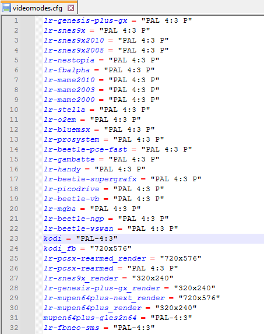Click the fold margin beside line 10
The height and width of the screenshot is (334, 264).
tap(38, 110)
